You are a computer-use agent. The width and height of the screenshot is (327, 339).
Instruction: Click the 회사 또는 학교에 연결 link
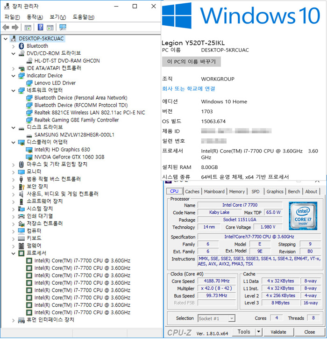[x=189, y=89]
